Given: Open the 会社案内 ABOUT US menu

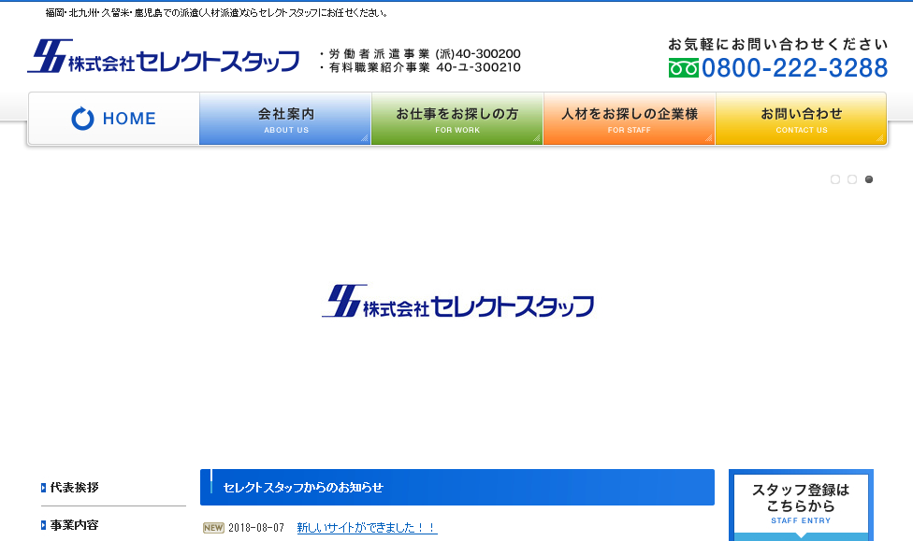Looking at the screenshot, I should tap(285, 119).
